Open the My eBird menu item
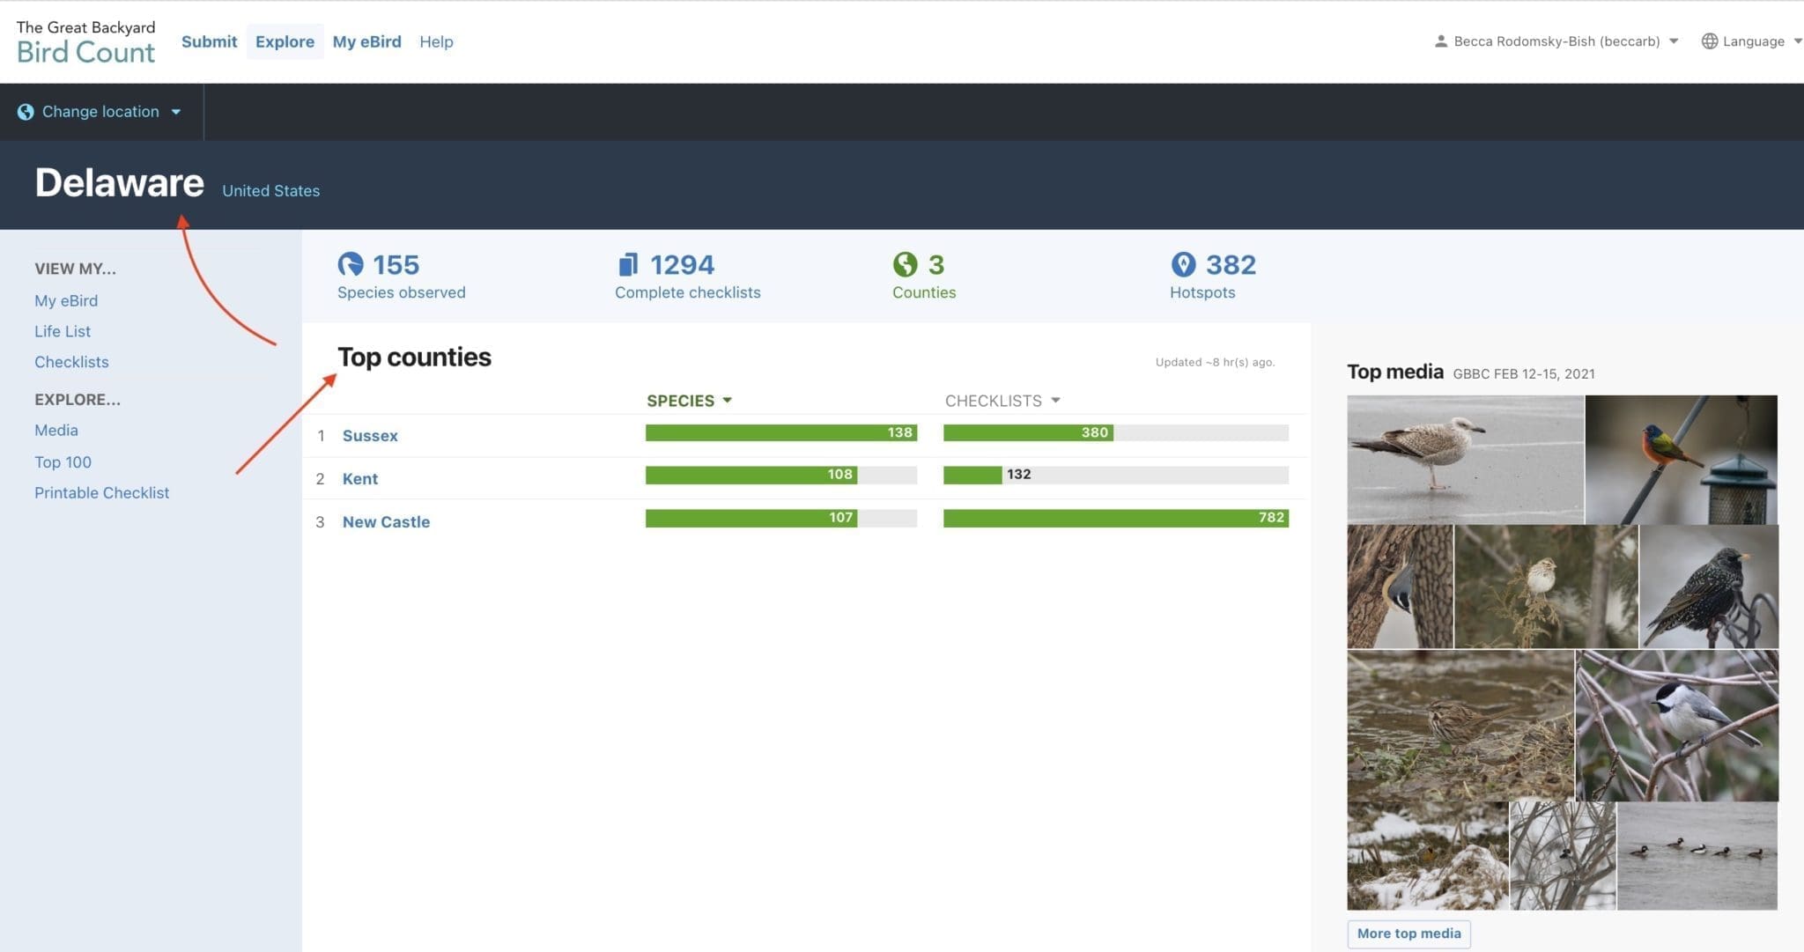The image size is (1804, 952). click(x=366, y=41)
